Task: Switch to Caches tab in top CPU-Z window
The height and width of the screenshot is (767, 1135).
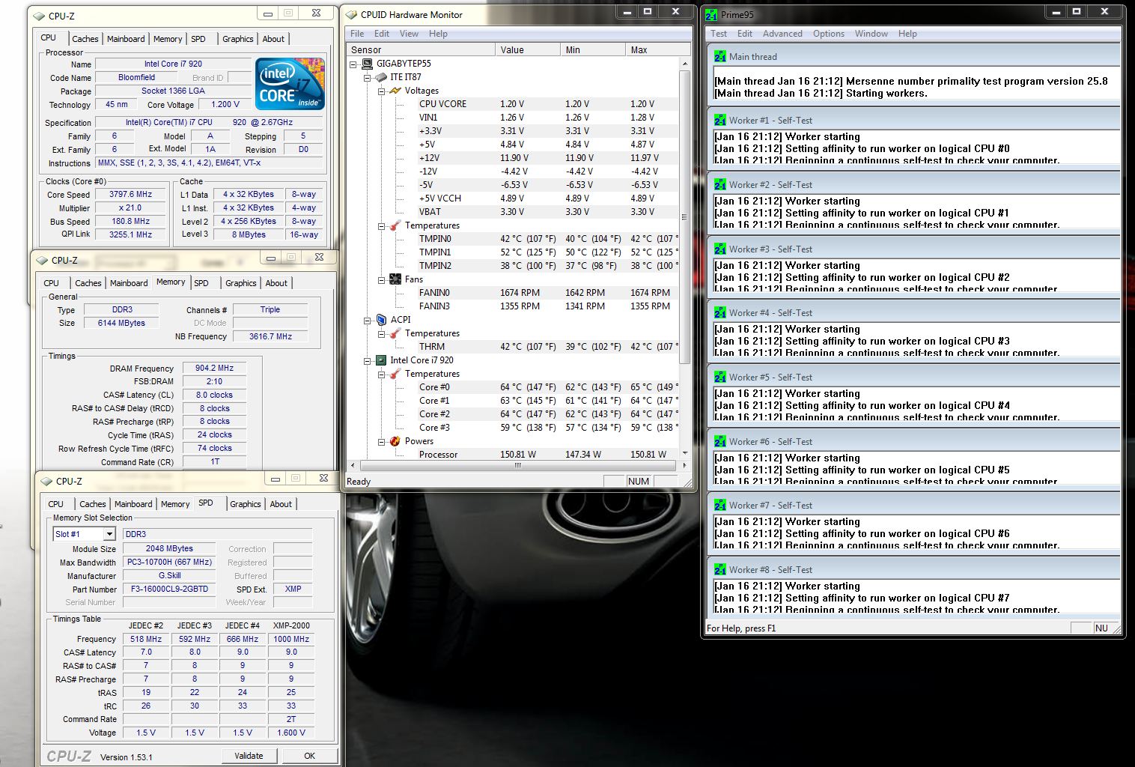Action: (85, 39)
